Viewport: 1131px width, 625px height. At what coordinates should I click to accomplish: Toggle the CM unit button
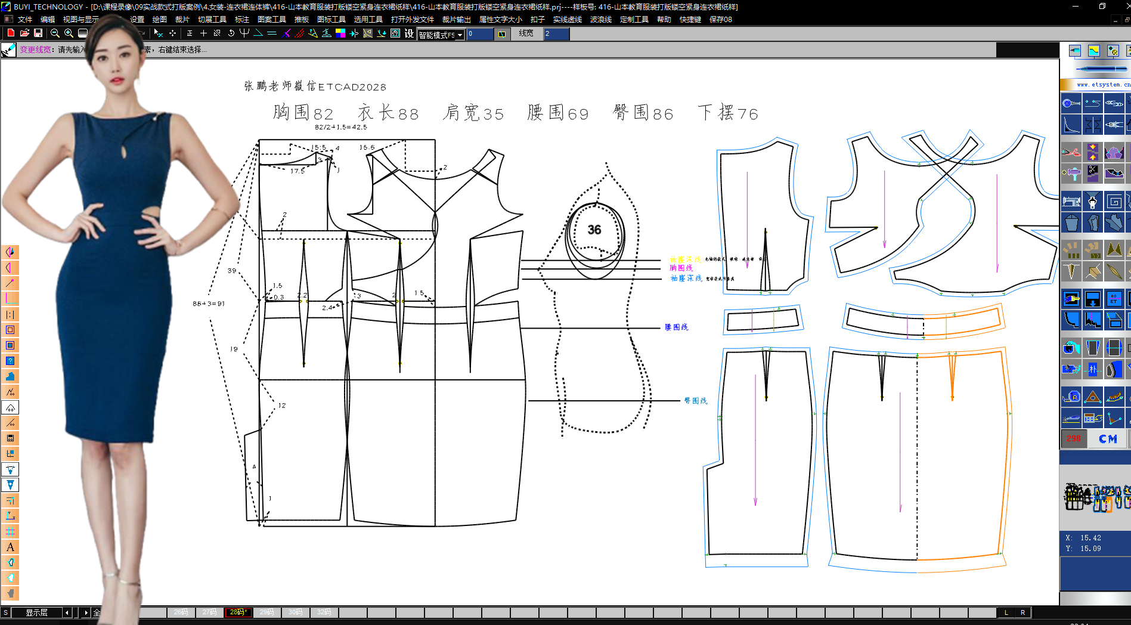[x=1108, y=439]
